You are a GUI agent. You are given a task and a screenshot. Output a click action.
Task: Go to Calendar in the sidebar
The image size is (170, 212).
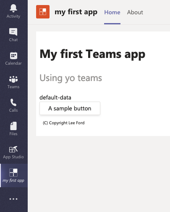(x=13, y=55)
